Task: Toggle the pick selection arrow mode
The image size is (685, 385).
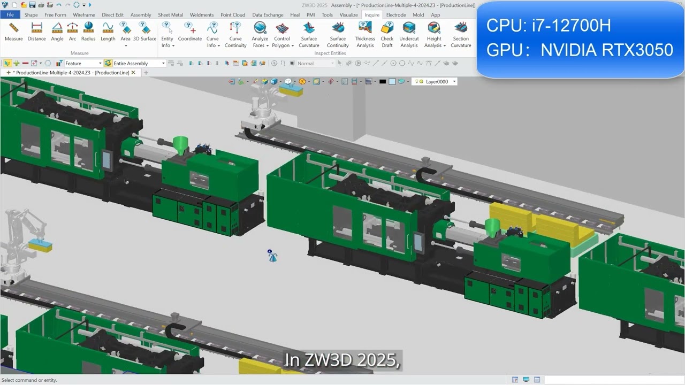Action: (x=7, y=63)
